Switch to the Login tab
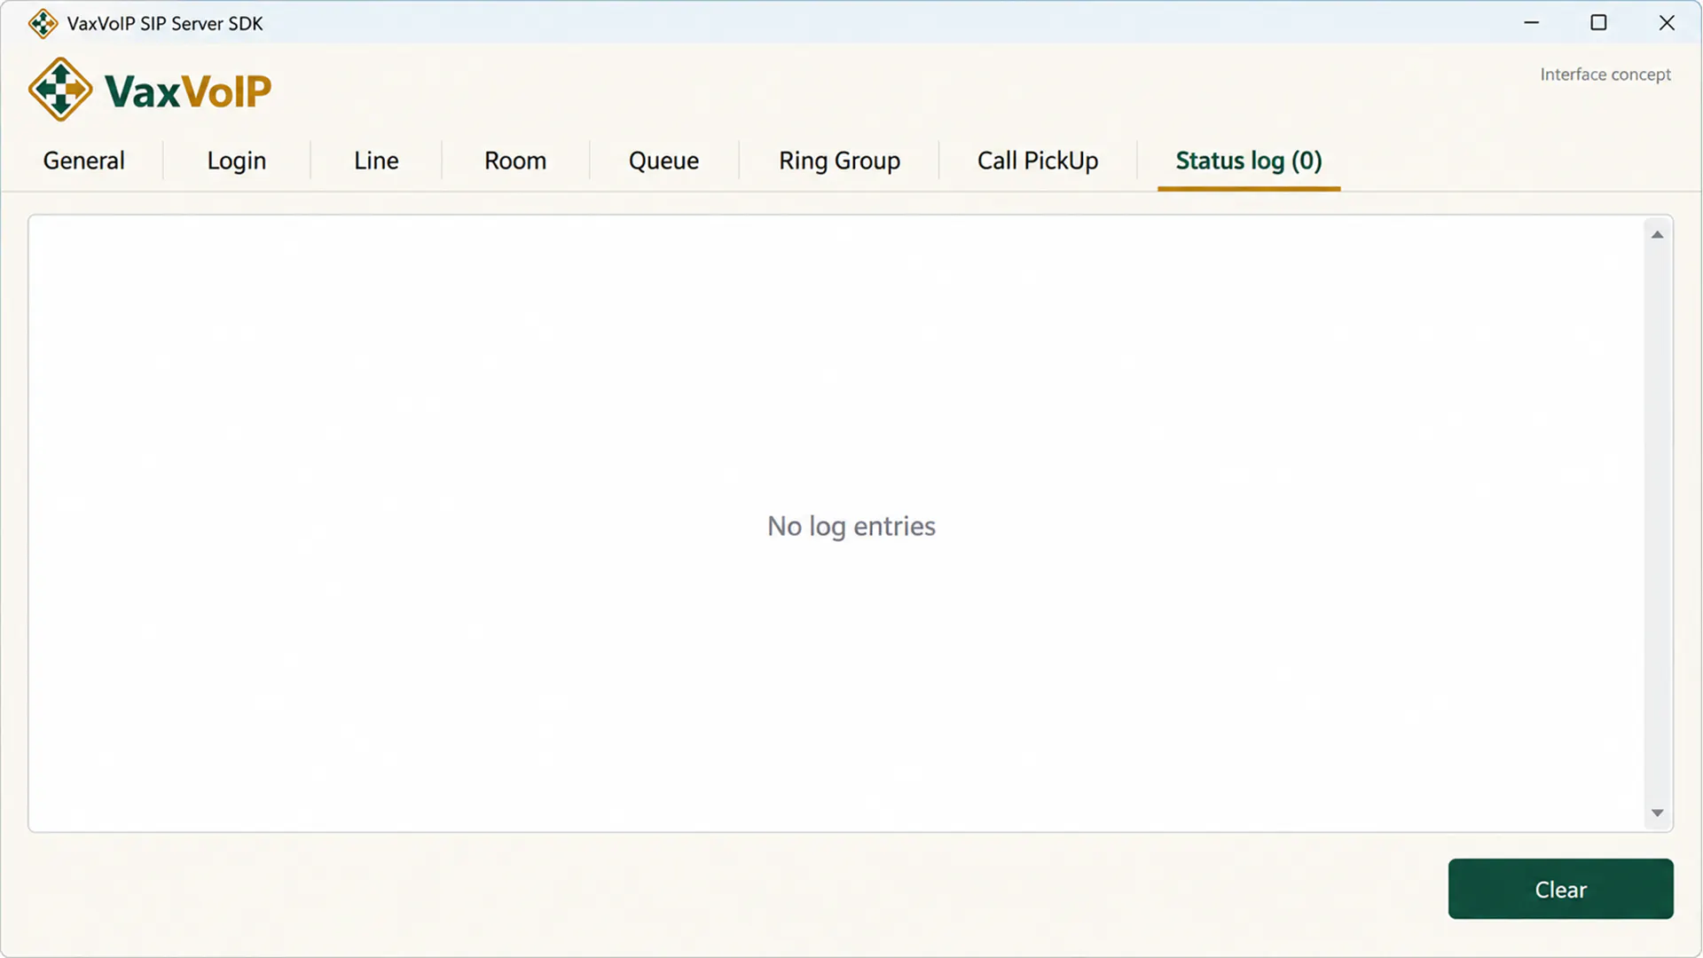Viewport: 1703px width, 958px height. tap(236, 161)
